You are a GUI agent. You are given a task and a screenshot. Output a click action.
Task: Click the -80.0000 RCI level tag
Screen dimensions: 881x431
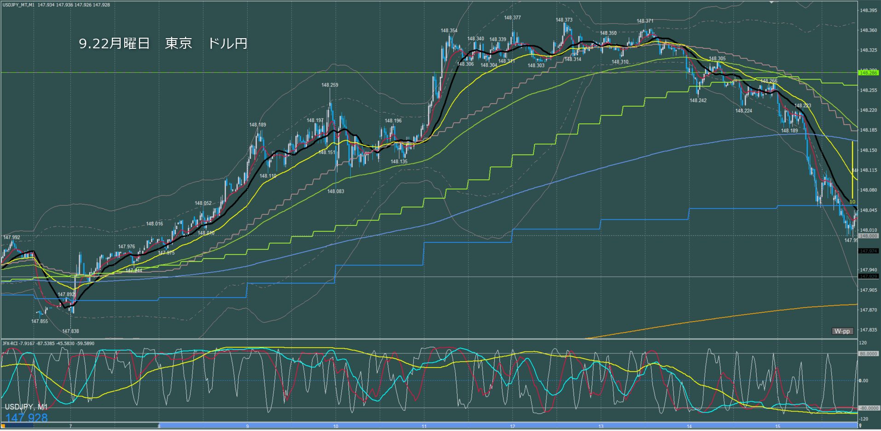pos(868,408)
